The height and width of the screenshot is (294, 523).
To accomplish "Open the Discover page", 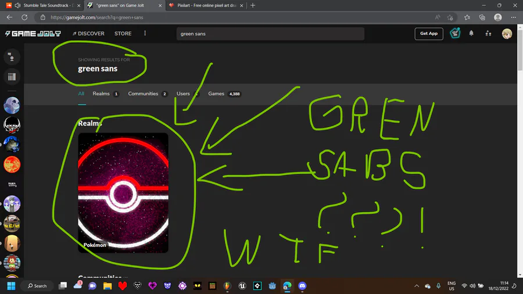I will tap(88, 34).
